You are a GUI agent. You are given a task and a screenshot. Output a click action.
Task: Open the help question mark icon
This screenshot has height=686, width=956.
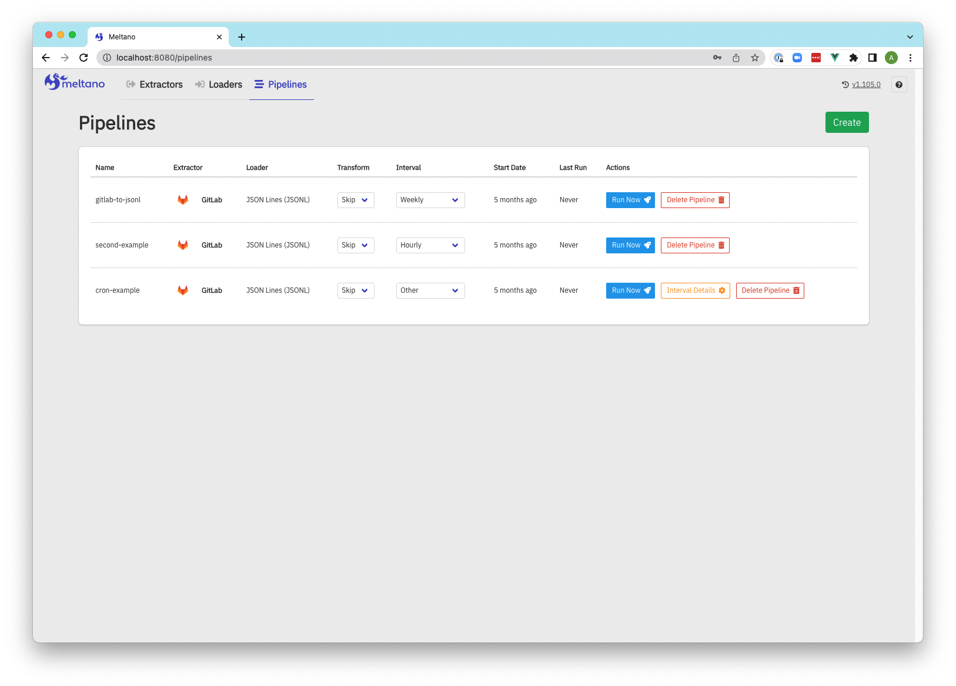point(898,84)
